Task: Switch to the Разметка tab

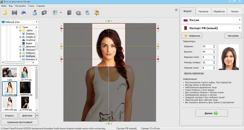Action: coord(203,12)
